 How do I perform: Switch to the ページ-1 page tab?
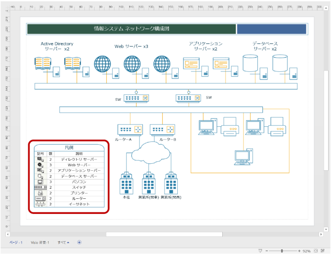(16, 242)
